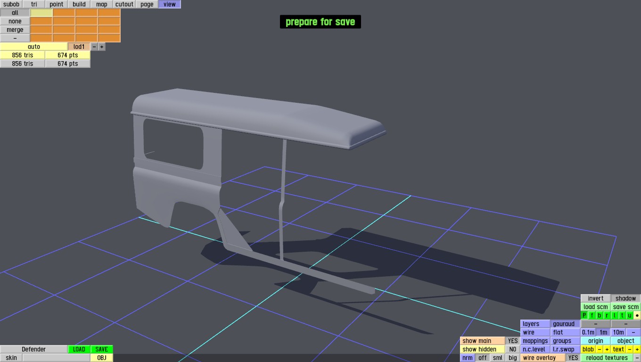Select the first orange cell in merge row

coord(41,30)
